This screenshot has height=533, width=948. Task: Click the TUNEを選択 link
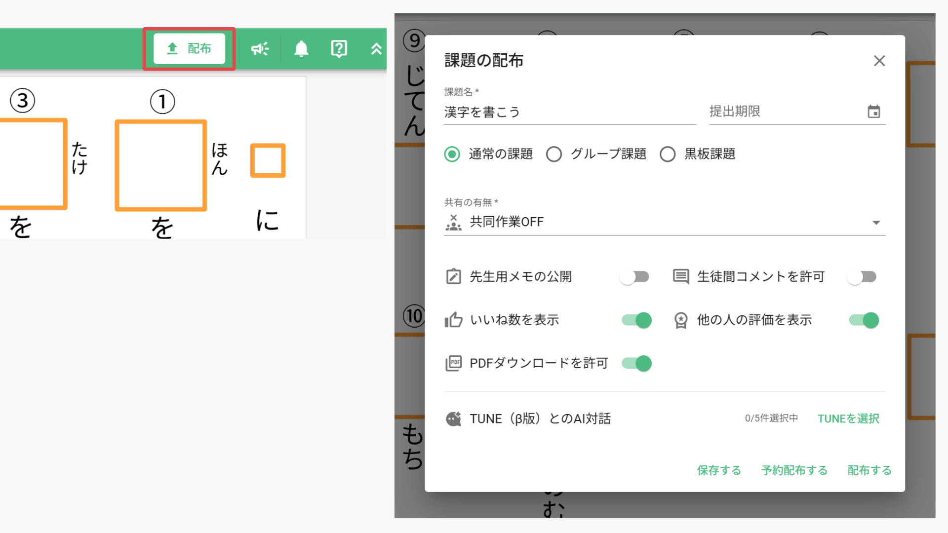(x=848, y=419)
